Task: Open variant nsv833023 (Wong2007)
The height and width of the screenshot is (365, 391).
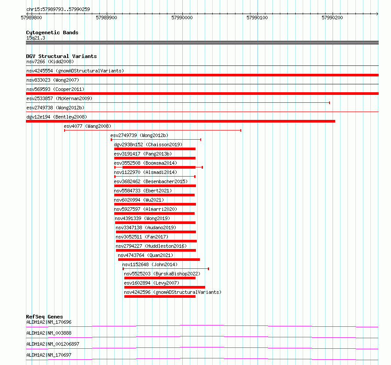Action: point(53,80)
